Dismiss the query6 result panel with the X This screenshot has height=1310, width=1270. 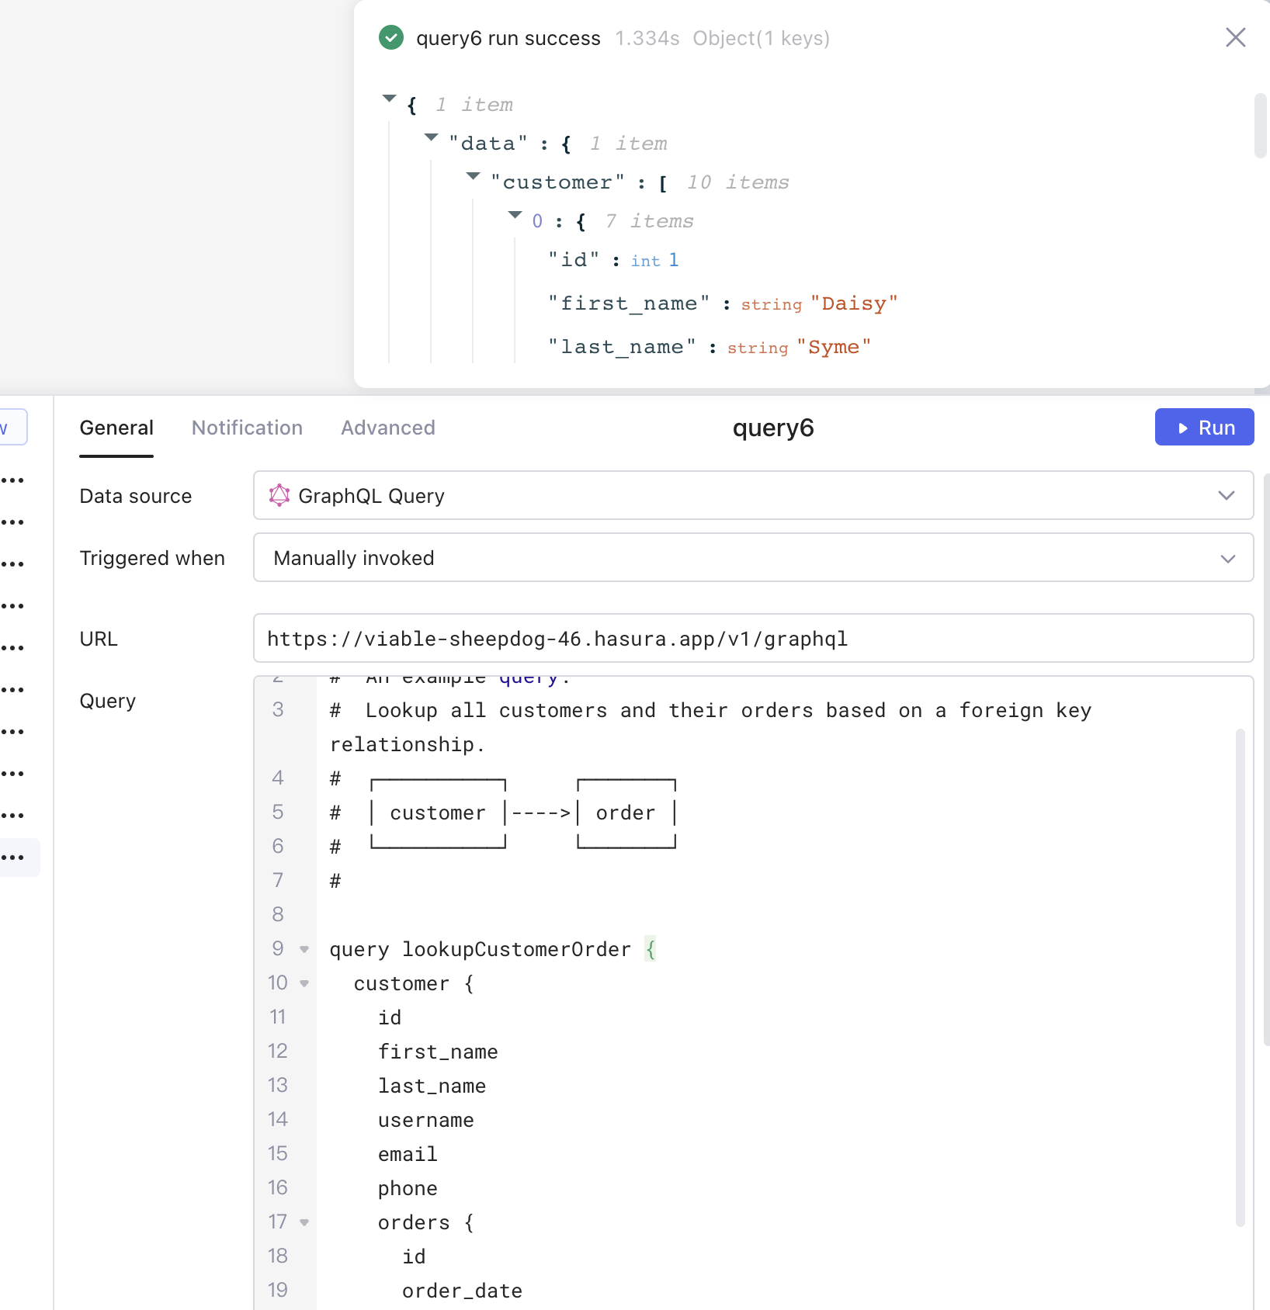(1235, 37)
